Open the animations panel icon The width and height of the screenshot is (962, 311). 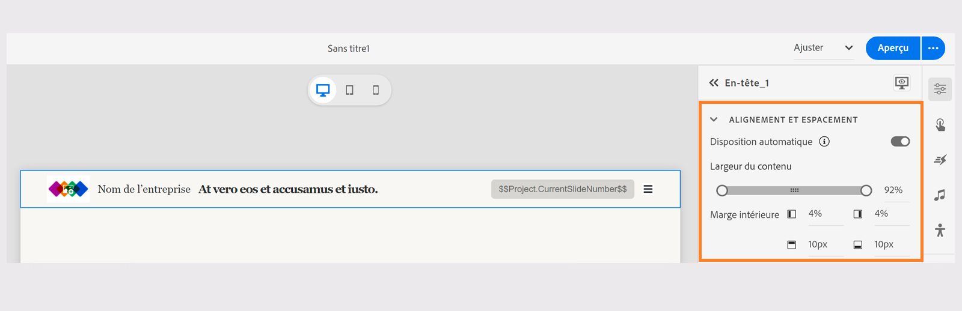pos(940,160)
